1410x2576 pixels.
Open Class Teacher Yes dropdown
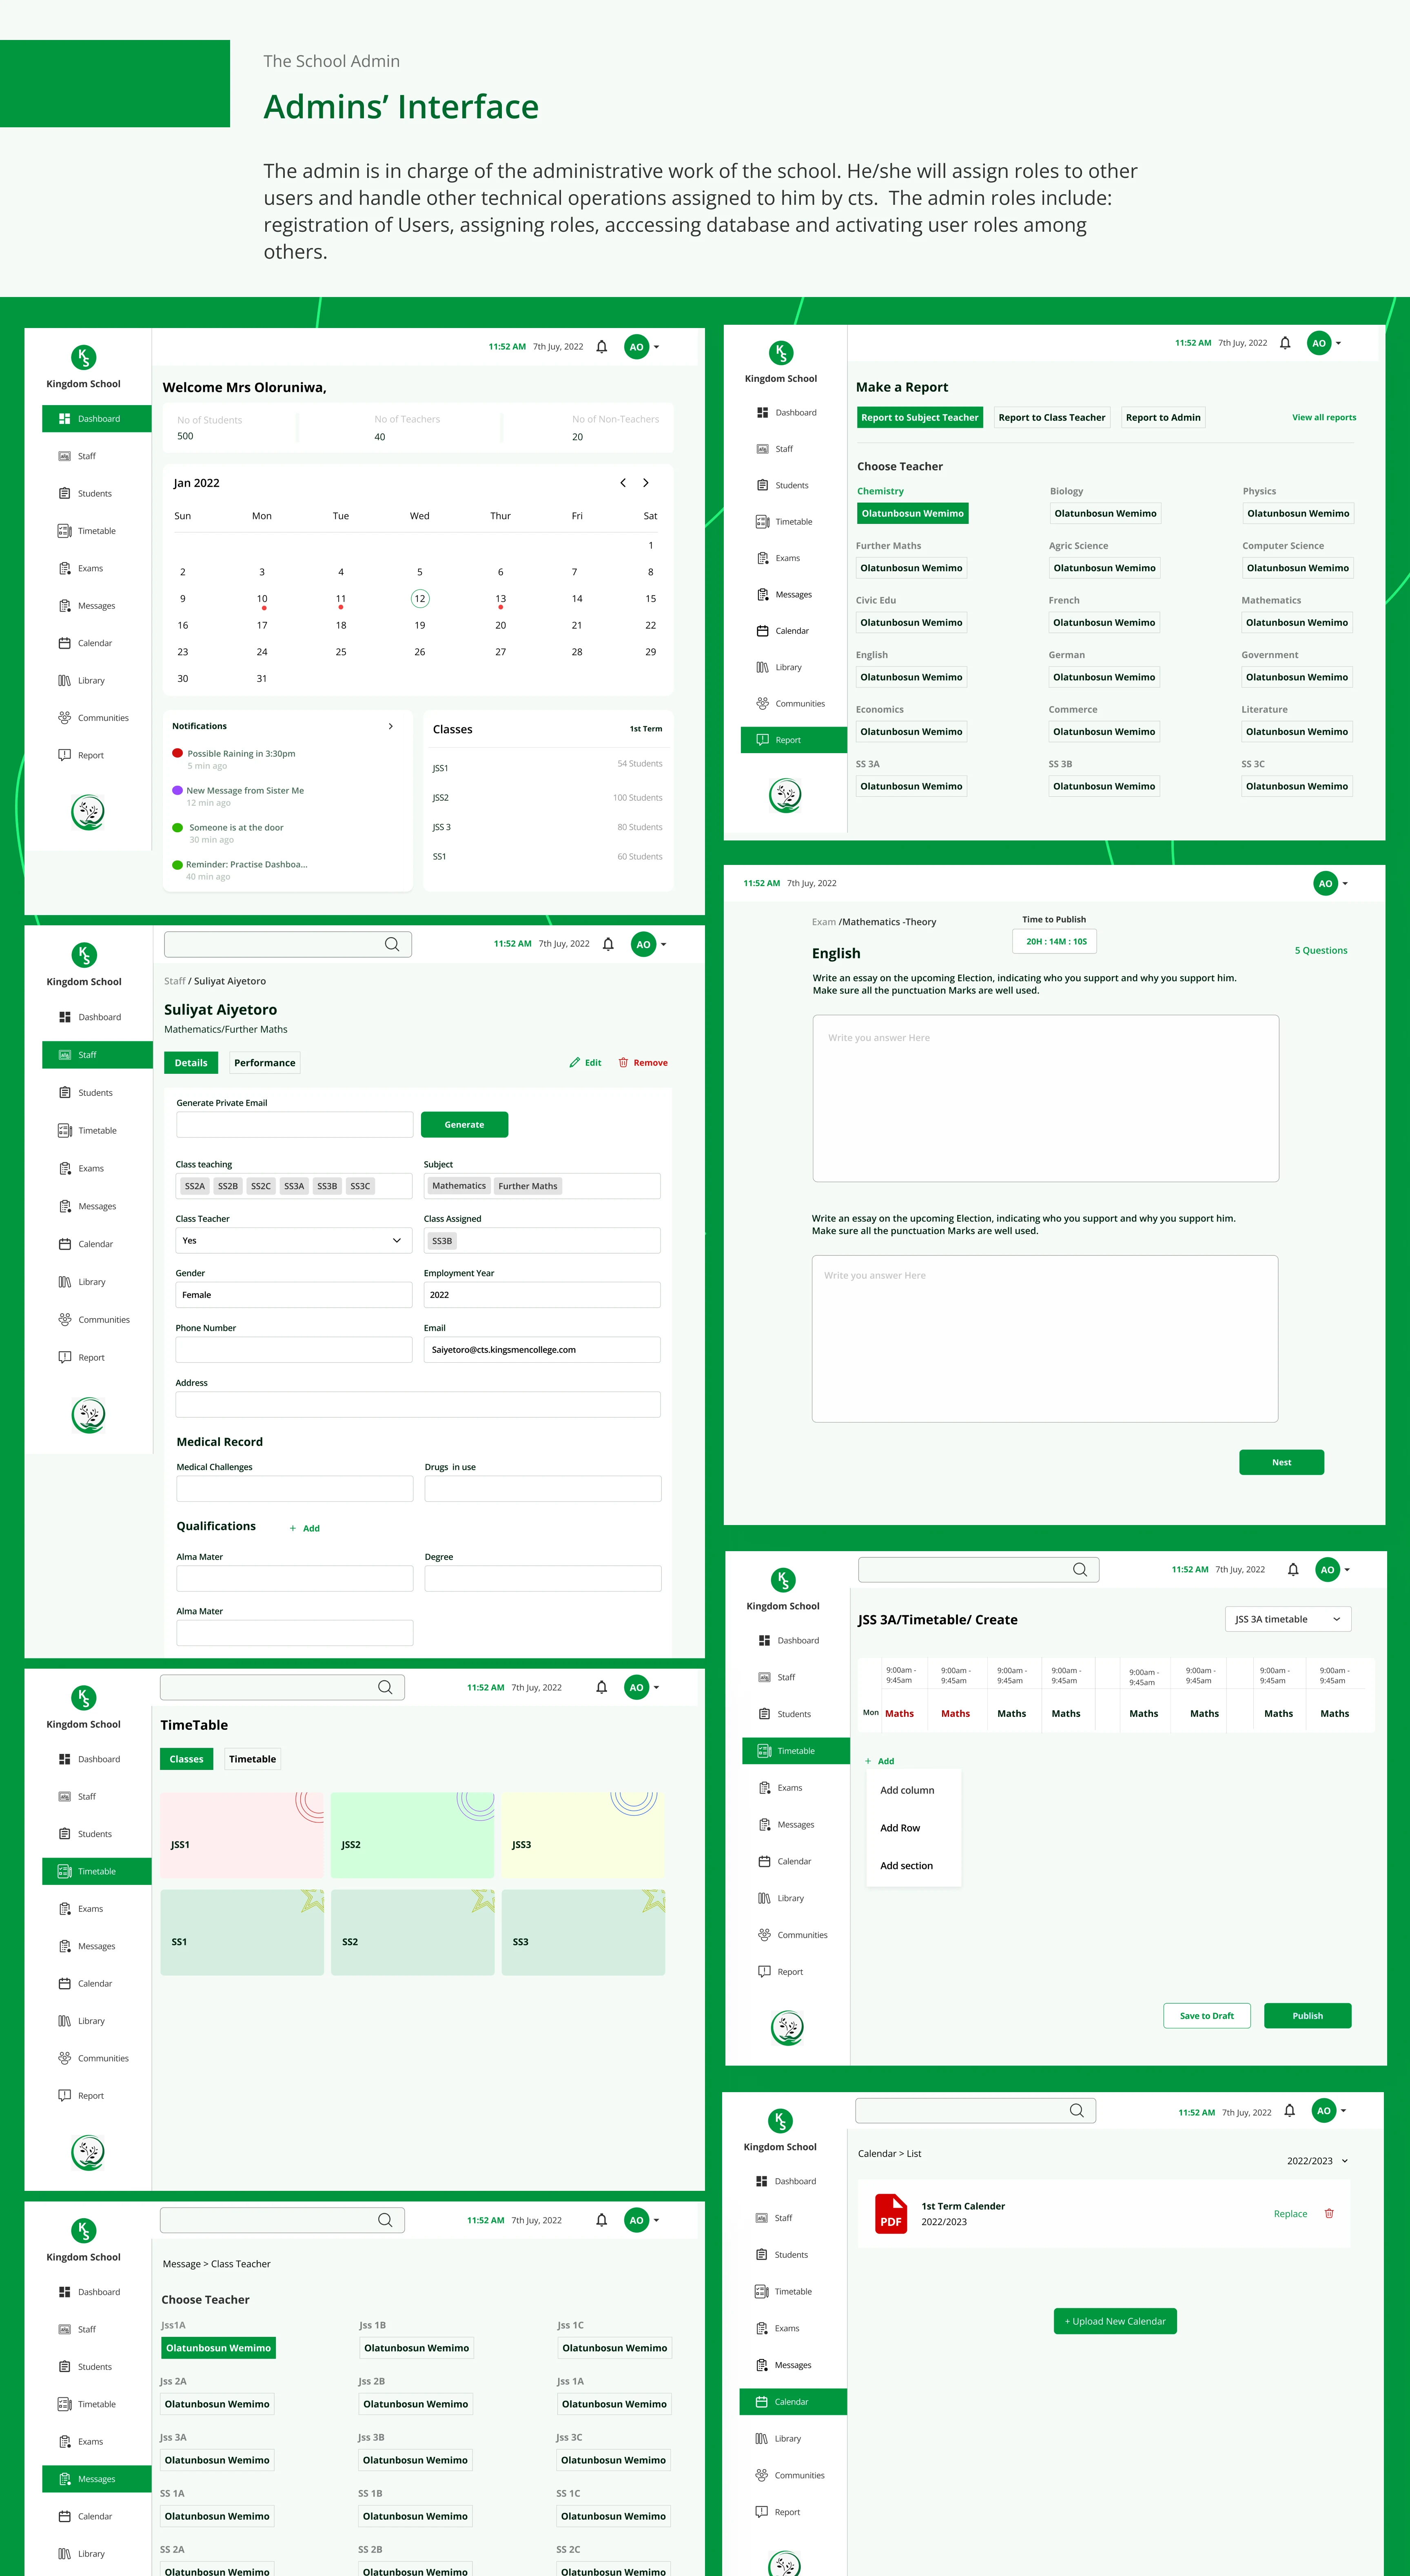(x=294, y=1241)
